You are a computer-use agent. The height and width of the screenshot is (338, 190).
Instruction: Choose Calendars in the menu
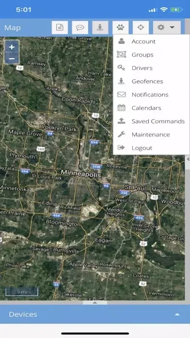[x=151, y=108]
